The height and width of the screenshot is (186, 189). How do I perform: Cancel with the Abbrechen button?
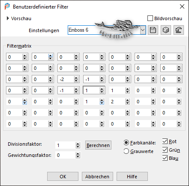[x=97, y=177]
